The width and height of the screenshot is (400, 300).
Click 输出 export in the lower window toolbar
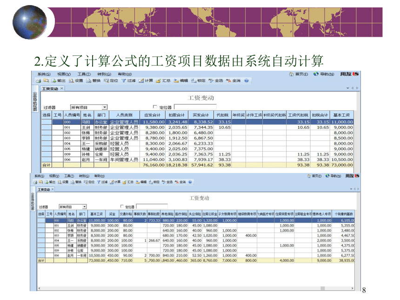click(50, 182)
